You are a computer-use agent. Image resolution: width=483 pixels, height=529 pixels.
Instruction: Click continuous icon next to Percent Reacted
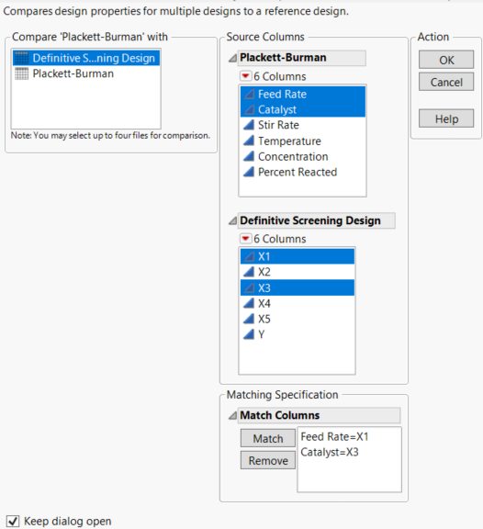[249, 172]
